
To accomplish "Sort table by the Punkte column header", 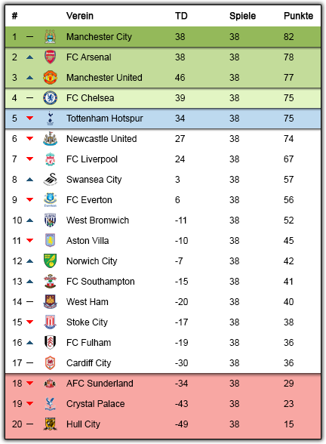I will pos(298,16).
